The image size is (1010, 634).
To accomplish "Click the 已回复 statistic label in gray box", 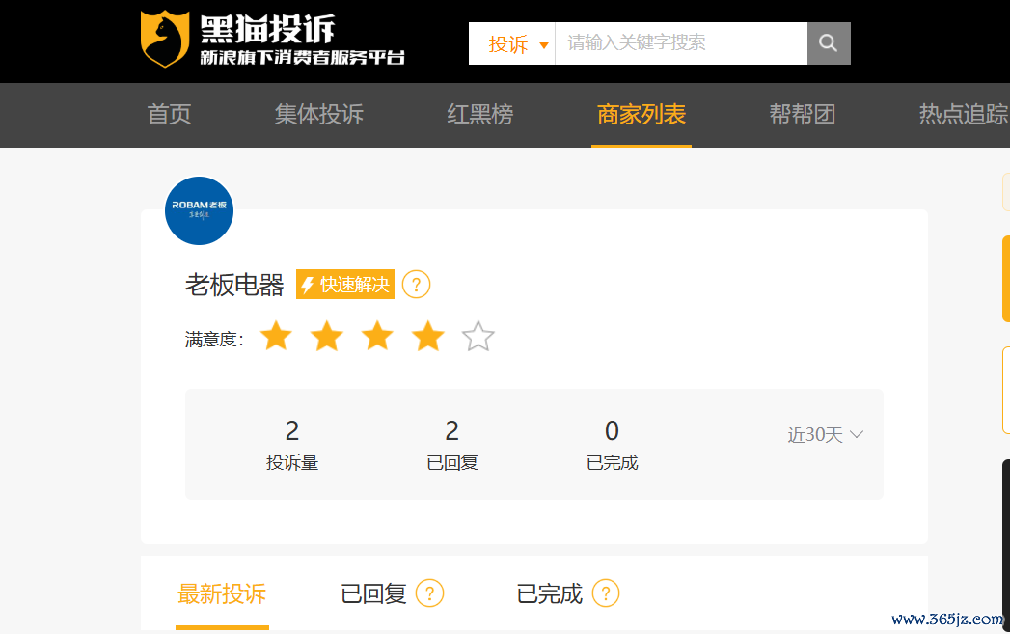I will point(452,462).
